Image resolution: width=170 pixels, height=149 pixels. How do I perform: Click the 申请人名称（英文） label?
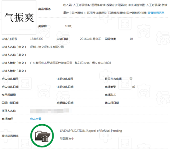14,55
